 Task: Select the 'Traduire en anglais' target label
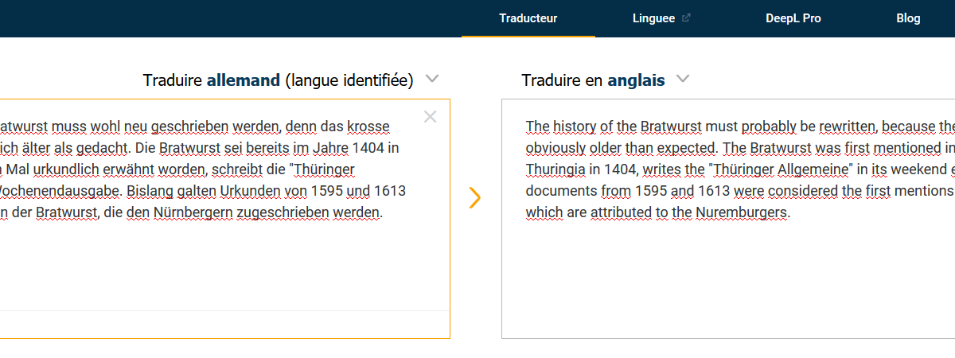pos(594,80)
